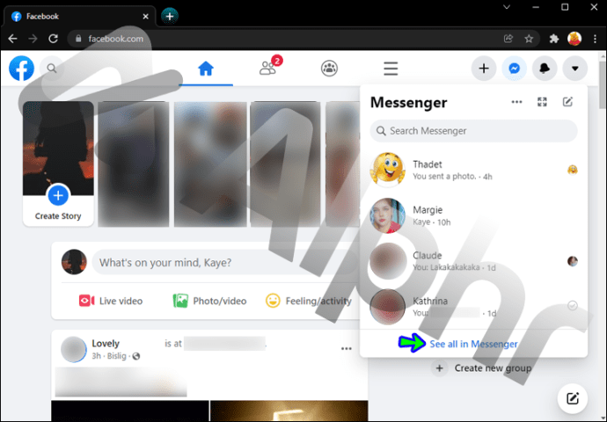Click Margie's avatar
Image resolution: width=607 pixels, height=422 pixels.
click(387, 215)
